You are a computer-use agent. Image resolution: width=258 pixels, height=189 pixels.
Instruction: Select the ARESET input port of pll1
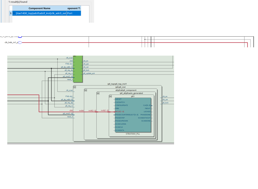(x=118, y=99)
